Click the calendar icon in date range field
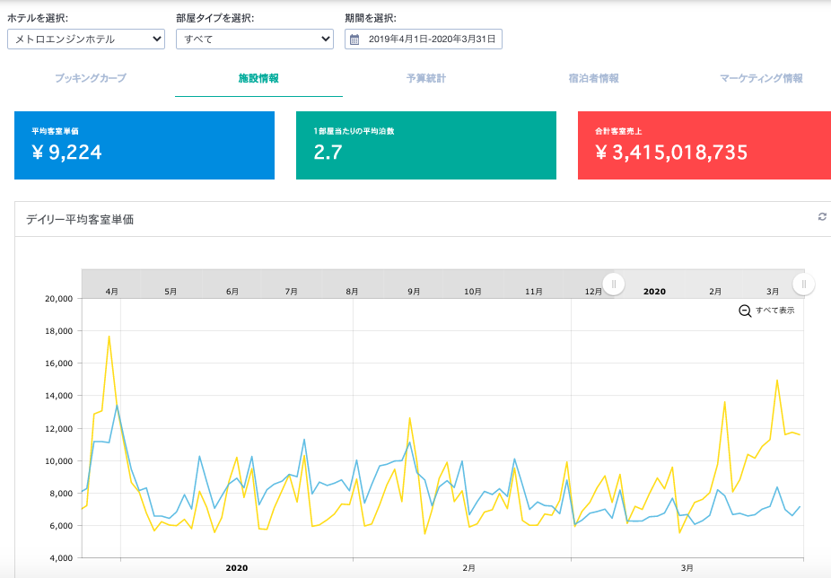The image size is (831, 578). [354, 39]
